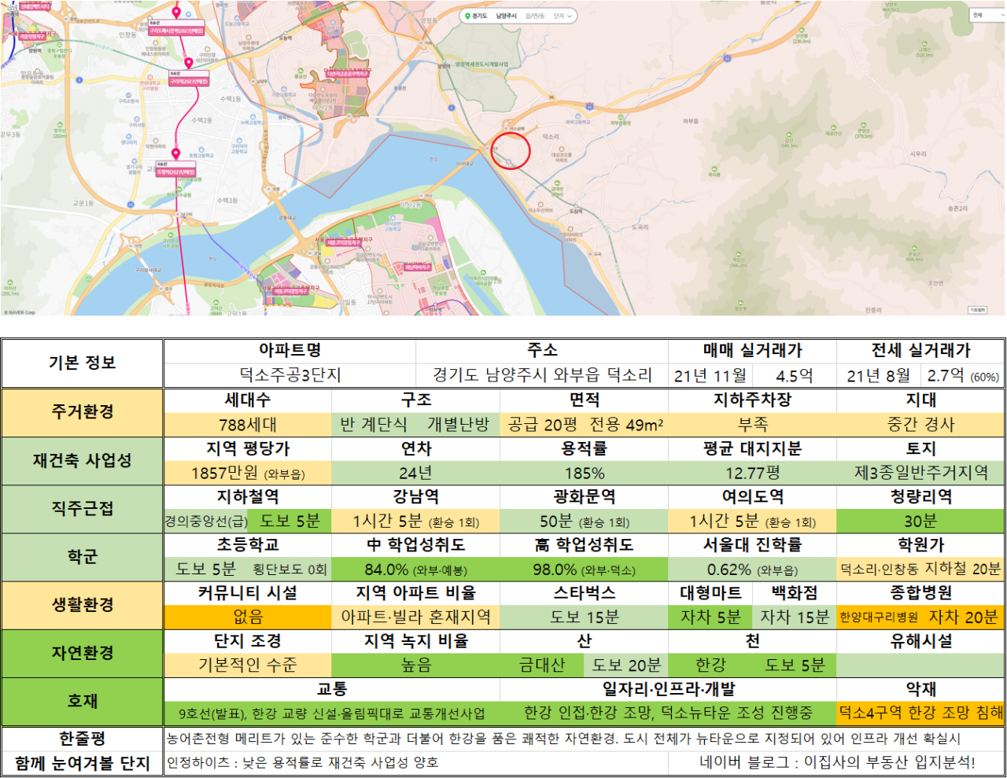The height and width of the screenshot is (778, 1007).
Task: Open the 읍/면/동 selector
Action: pos(535,16)
